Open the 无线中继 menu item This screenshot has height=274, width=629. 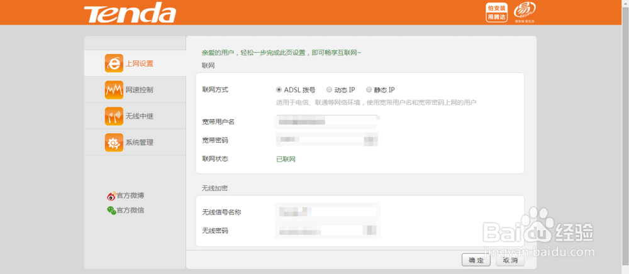135,116
